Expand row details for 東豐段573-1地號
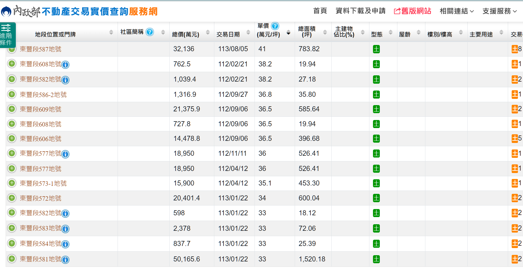Viewport: 523px width, 268px height. coord(12,183)
